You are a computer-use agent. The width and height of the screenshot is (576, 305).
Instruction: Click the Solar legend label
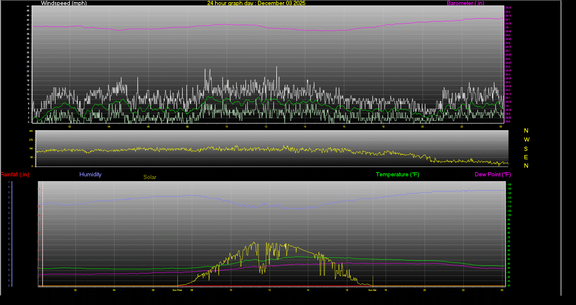[x=150, y=177]
